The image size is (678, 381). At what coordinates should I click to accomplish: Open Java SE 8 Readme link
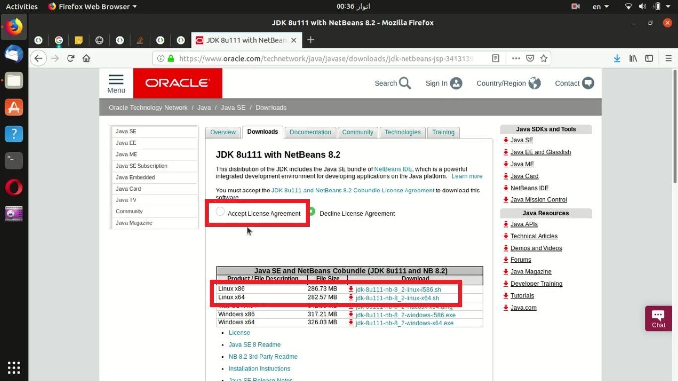coord(255,345)
